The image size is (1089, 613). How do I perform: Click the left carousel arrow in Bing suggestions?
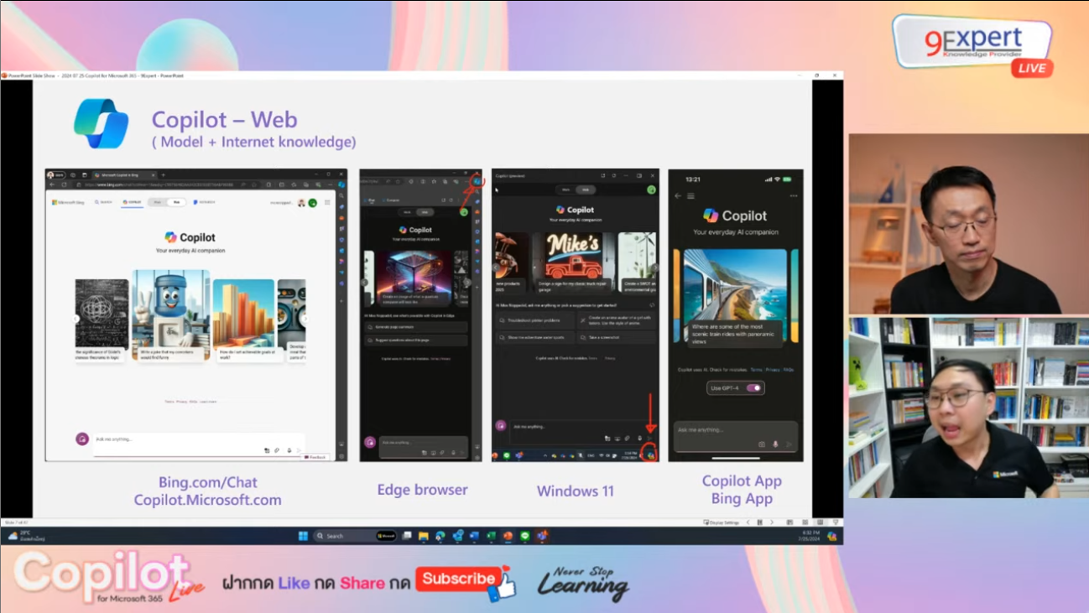75,319
